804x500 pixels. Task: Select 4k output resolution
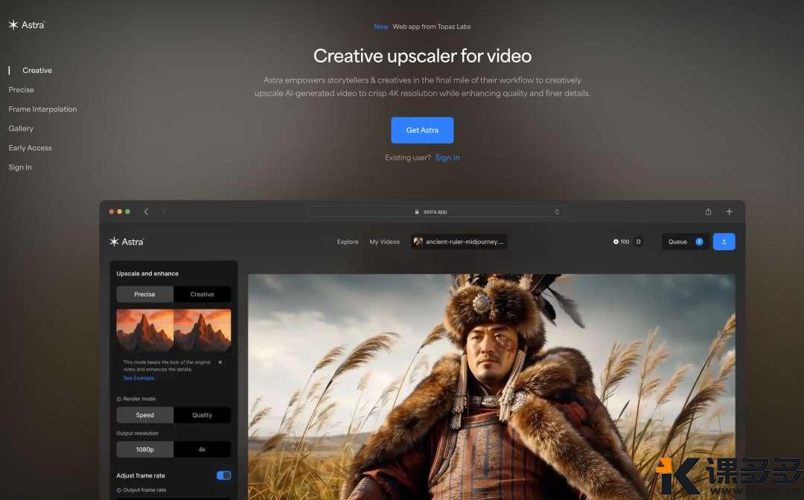tap(202, 449)
